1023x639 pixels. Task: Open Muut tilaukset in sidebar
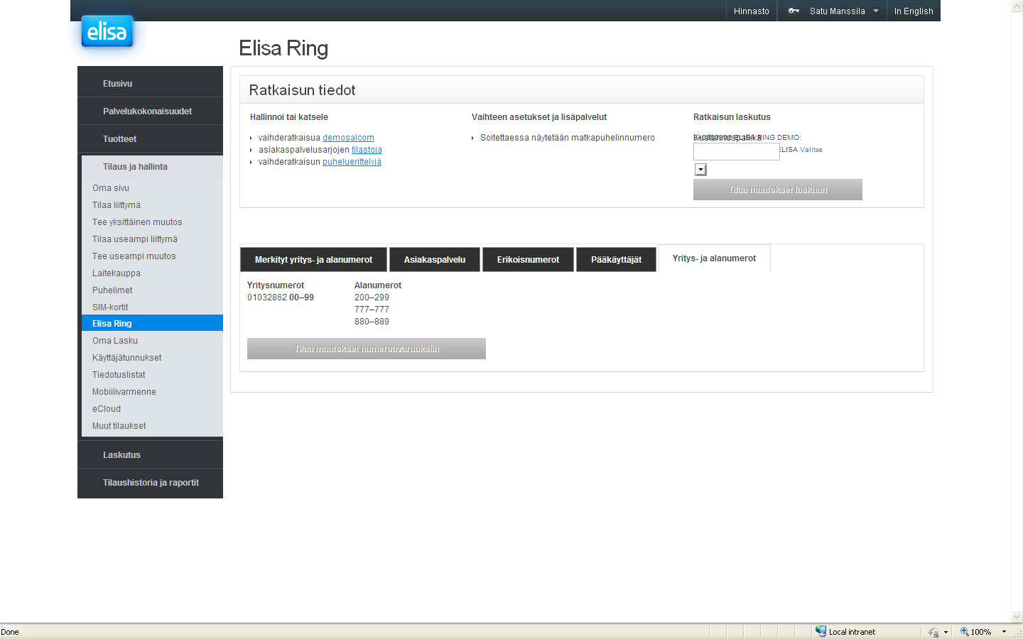(x=119, y=426)
